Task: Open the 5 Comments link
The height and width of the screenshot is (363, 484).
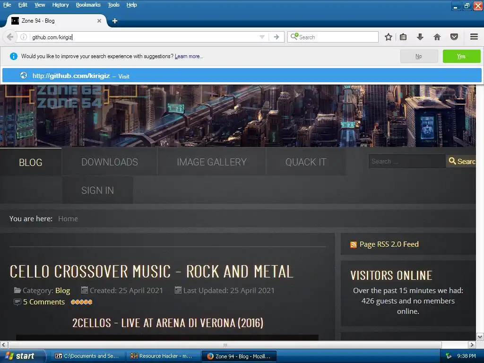Action: 44,302
